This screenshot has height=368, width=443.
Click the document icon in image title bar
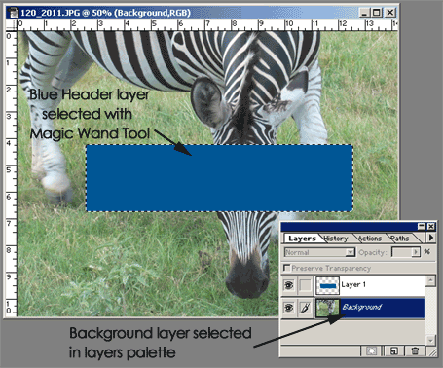coord(14,13)
